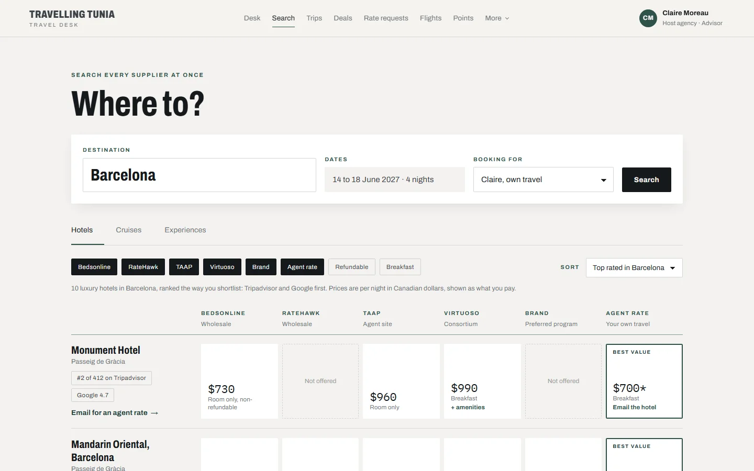754x471 pixels.
Task: Click the Travelling Tunia logo
Action: pos(72,18)
